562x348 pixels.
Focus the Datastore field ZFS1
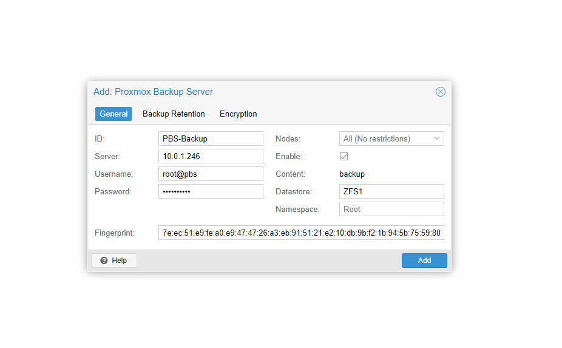[x=391, y=192]
